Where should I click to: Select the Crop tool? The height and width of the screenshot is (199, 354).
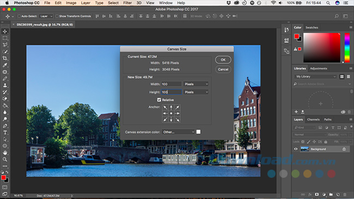[x=5, y=58]
